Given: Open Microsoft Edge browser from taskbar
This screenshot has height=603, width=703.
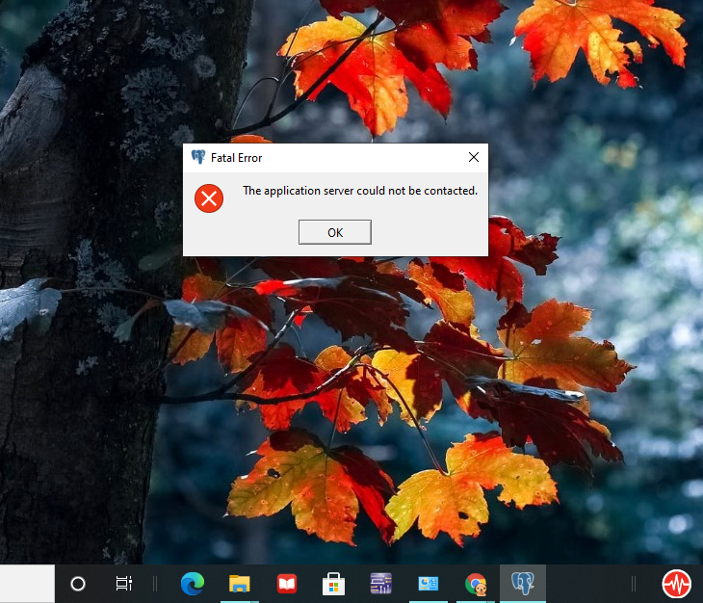Looking at the screenshot, I should (193, 584).
